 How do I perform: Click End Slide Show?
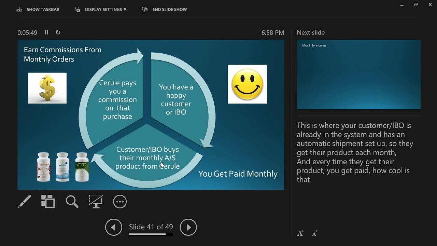(x=169, y=10)
